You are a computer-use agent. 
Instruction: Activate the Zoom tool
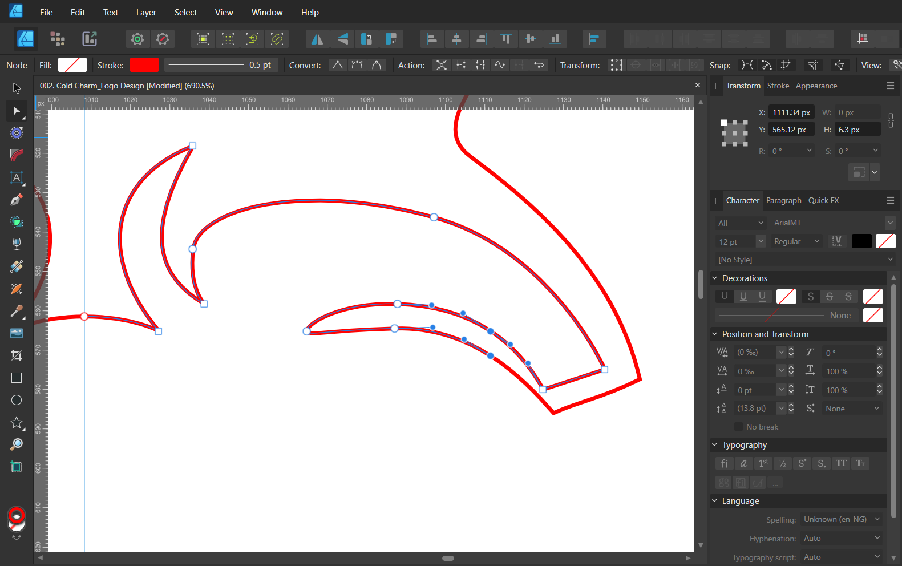(x=17, y=444)
